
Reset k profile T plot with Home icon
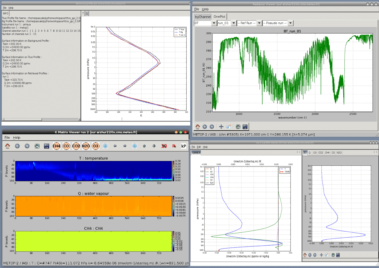[305, 255]
